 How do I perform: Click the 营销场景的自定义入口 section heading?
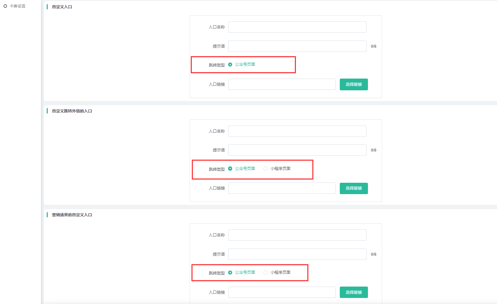click(72, 215)
